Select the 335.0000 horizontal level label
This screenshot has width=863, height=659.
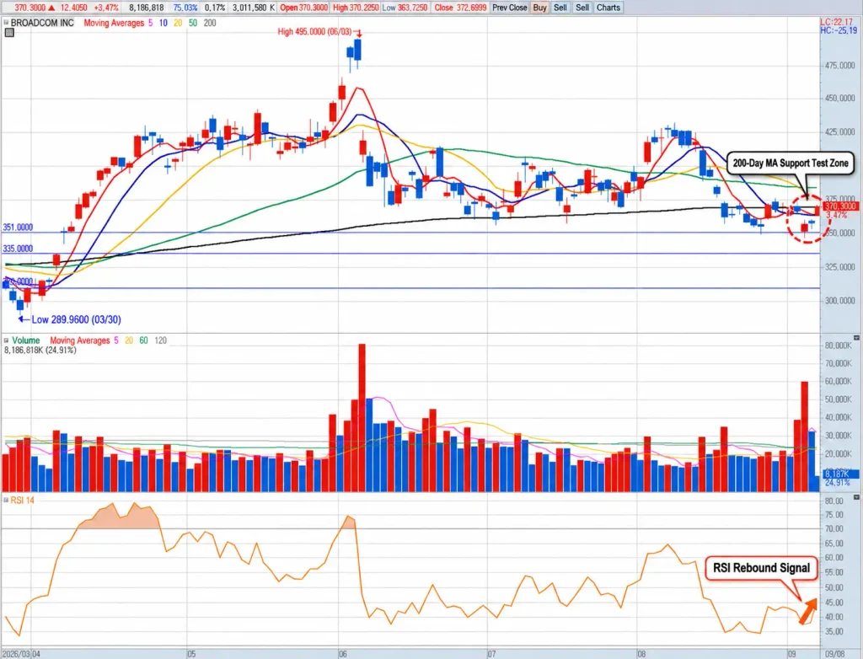click(x=18, y=249)
